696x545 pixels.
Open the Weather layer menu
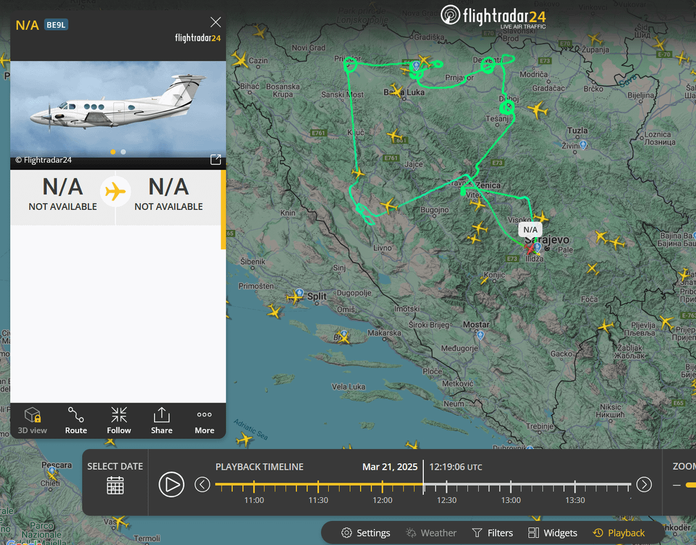point(431,533)
